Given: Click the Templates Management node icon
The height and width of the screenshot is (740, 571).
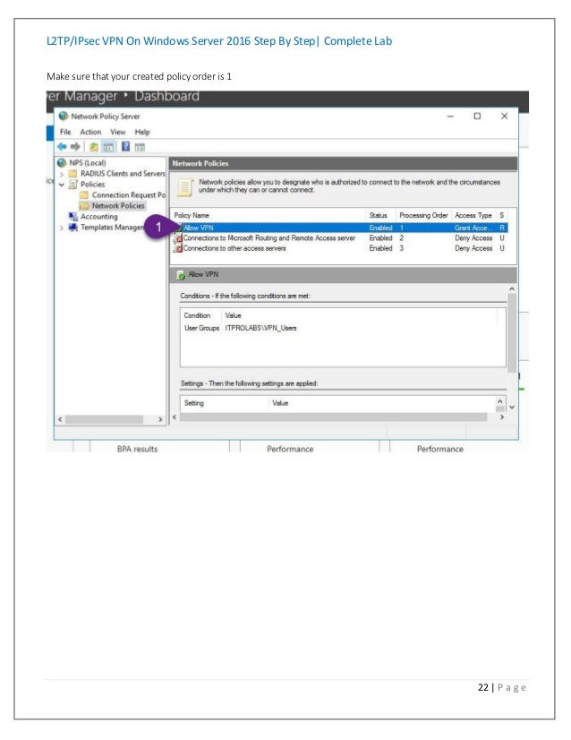Looking at the screenshot, I should coord(72,228).
